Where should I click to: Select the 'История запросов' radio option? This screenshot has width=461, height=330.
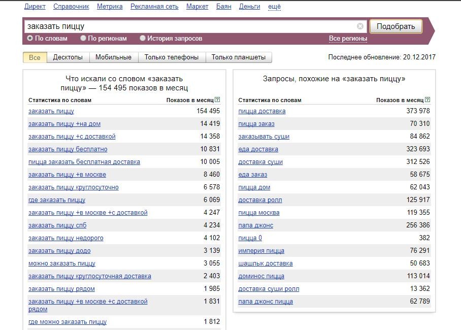click(142, 38)
